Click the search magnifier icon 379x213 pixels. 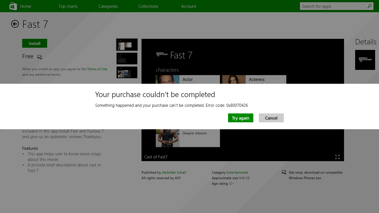(x=370, y=6)
